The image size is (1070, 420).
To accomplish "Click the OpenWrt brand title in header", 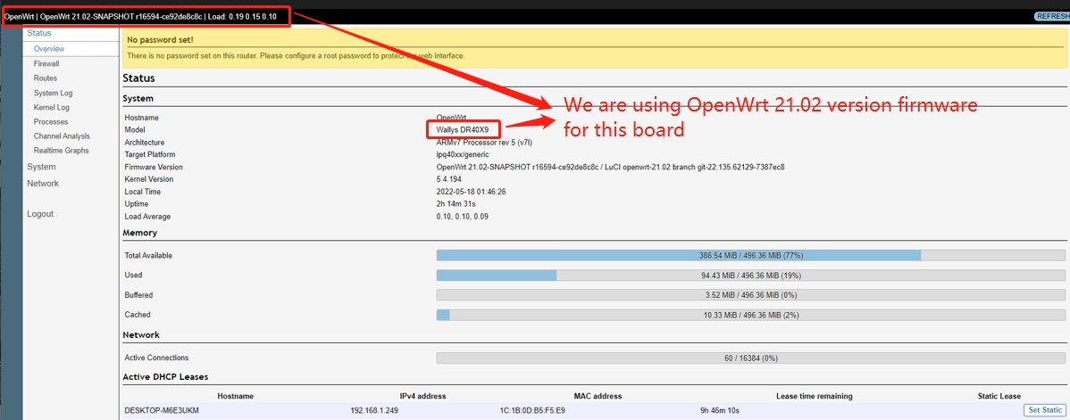I will [19, 16].
